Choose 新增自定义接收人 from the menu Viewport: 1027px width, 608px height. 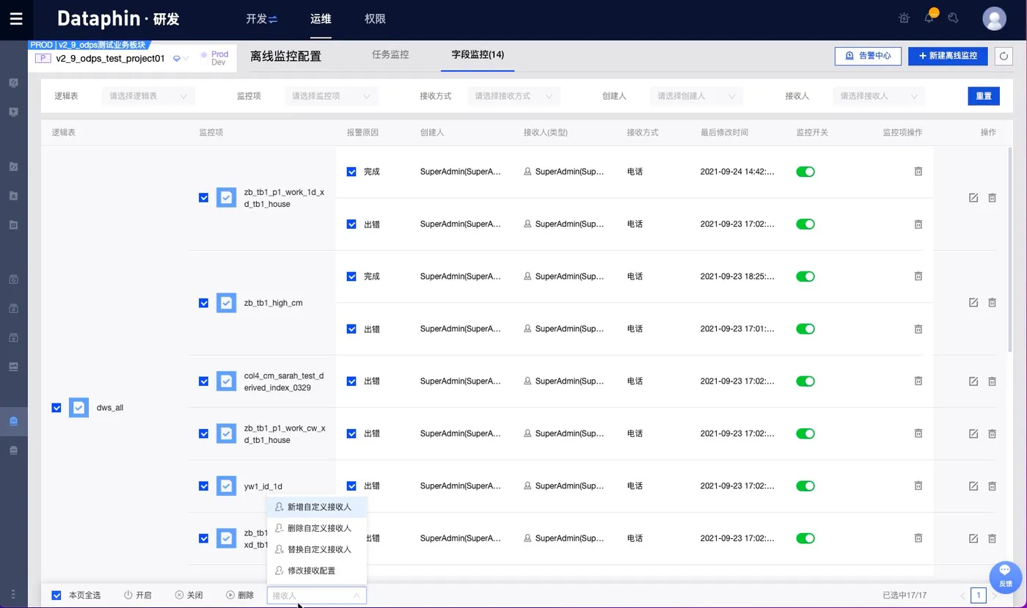click(317, 507)
